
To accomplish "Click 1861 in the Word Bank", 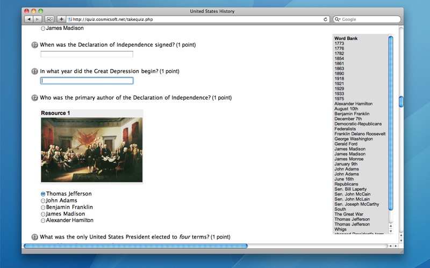I will point(339,63).
